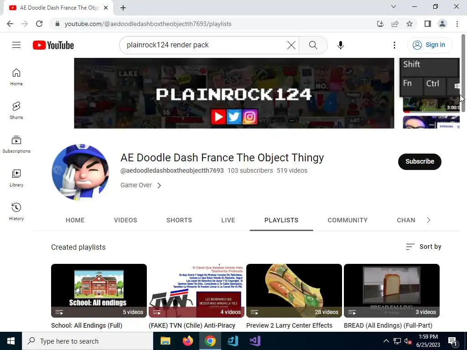
Task: Open Visual Studio from the taskbar
Action: [254, 341]
